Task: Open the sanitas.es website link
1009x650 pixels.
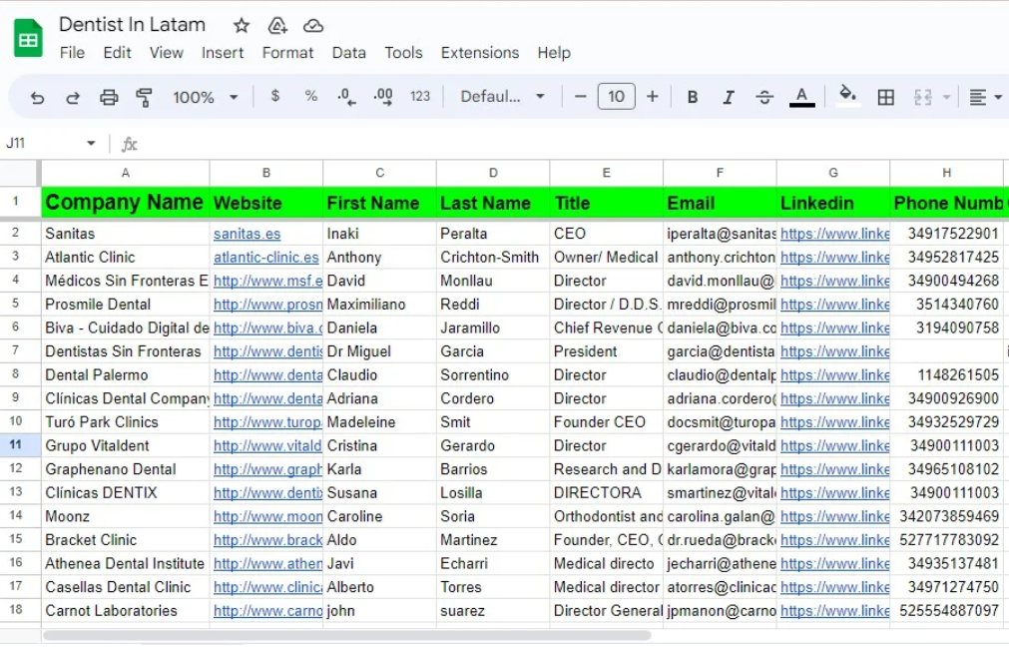Action: [x=247, y=234]
